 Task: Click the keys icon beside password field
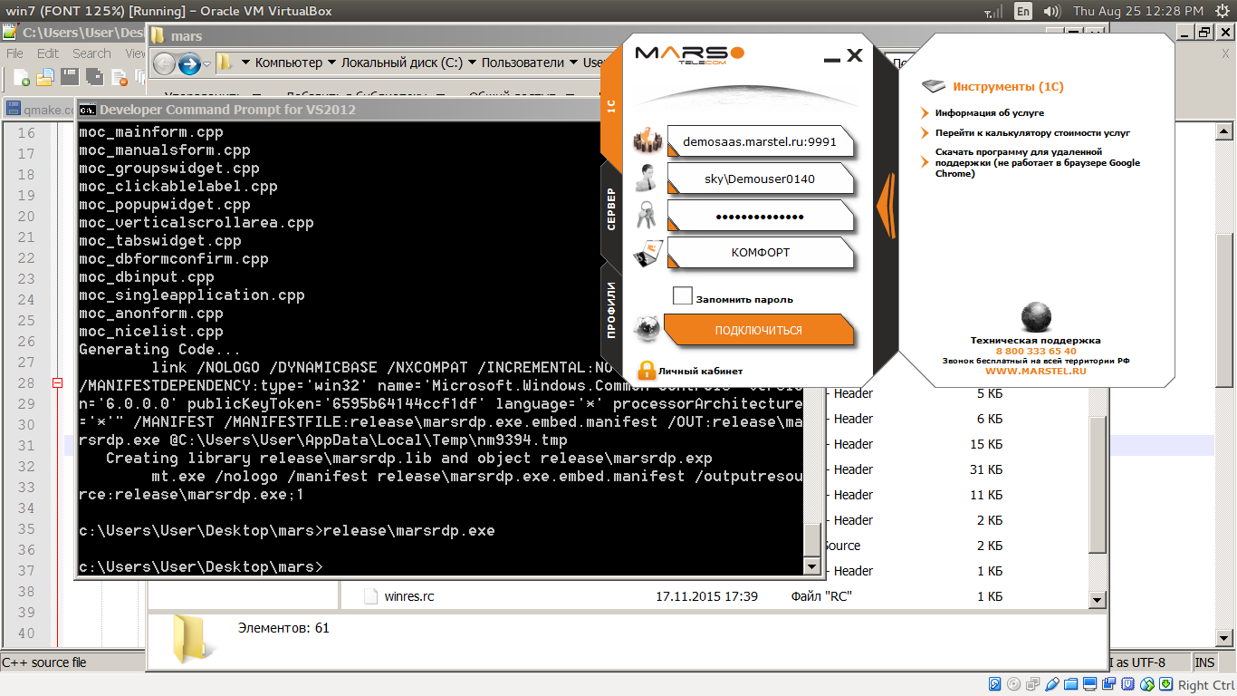click(648, 216)
